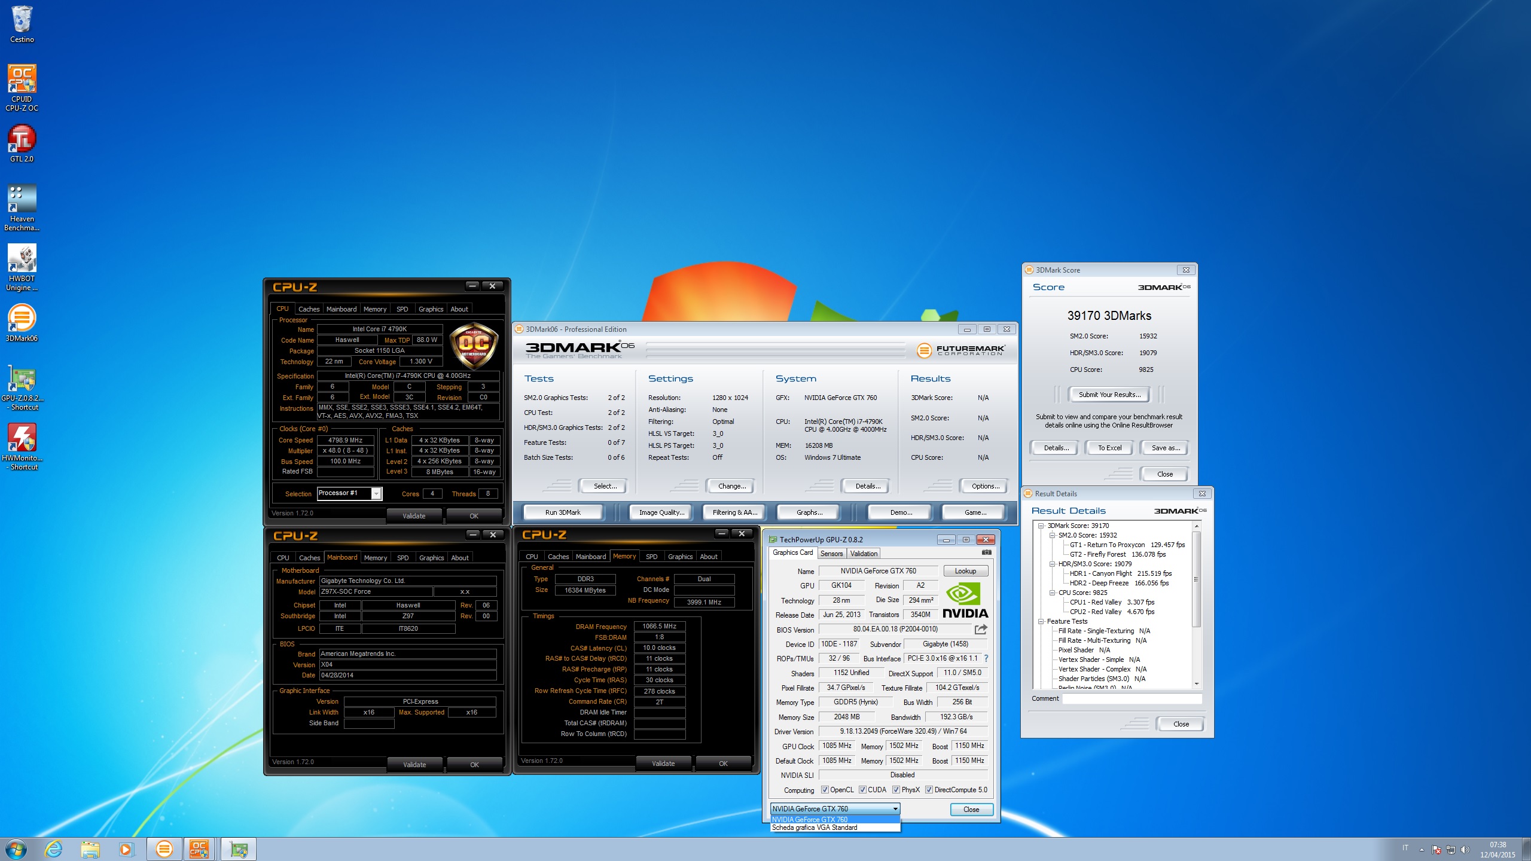The image size is (1531, 861).
Task: Open SPD tab in CPU-Z Memory window
Action: click(x=652, y=557)
